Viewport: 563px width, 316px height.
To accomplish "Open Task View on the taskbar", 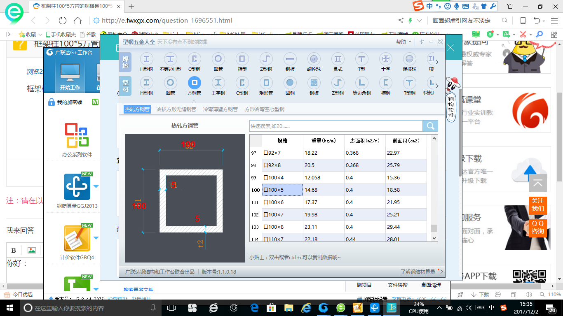I will point(171,308).
